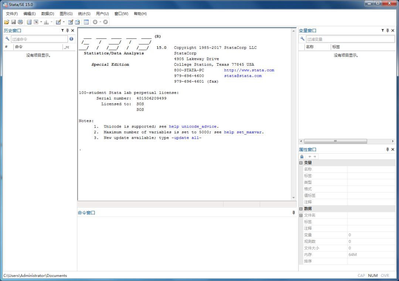
Task: Collapse the 变量 section in 属性窗口
Action: [301, 163]
